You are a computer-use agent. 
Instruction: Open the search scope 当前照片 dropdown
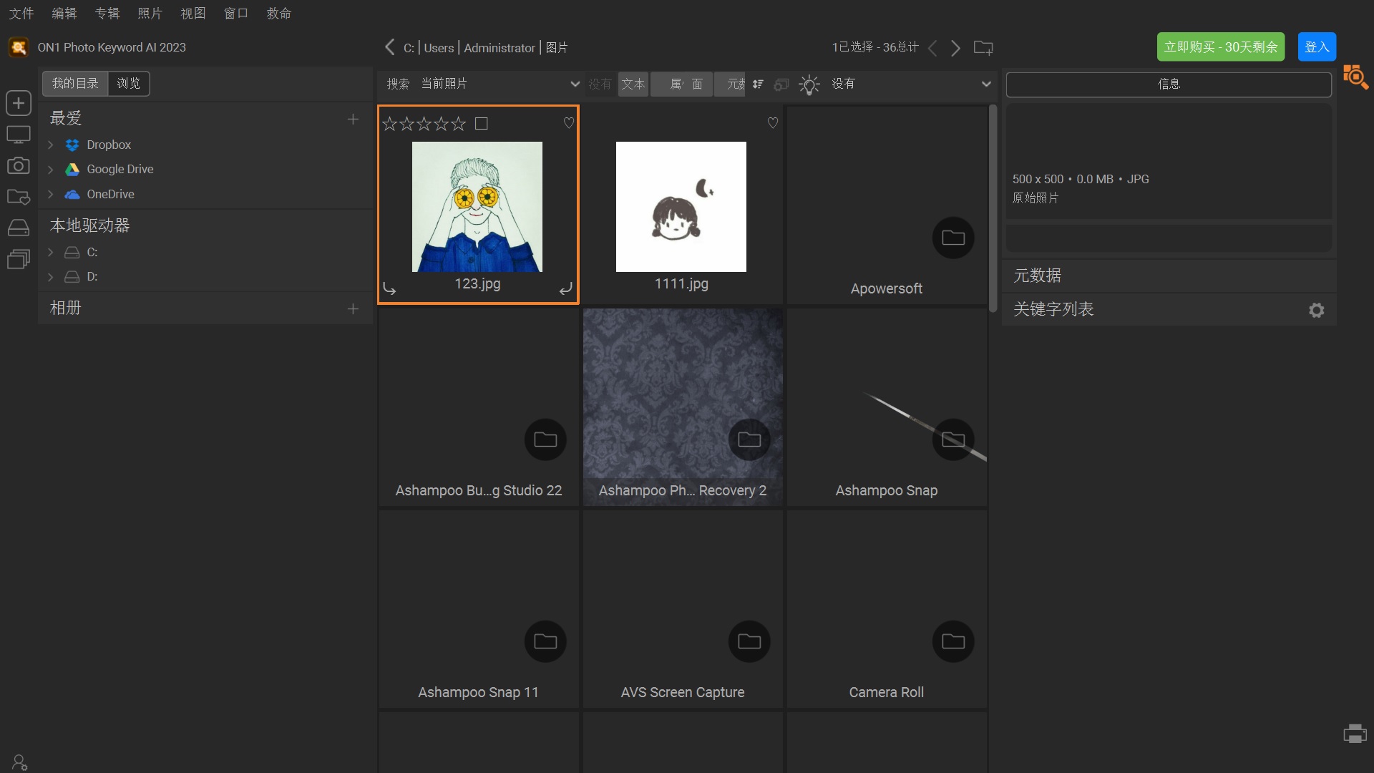coord(500,84)
